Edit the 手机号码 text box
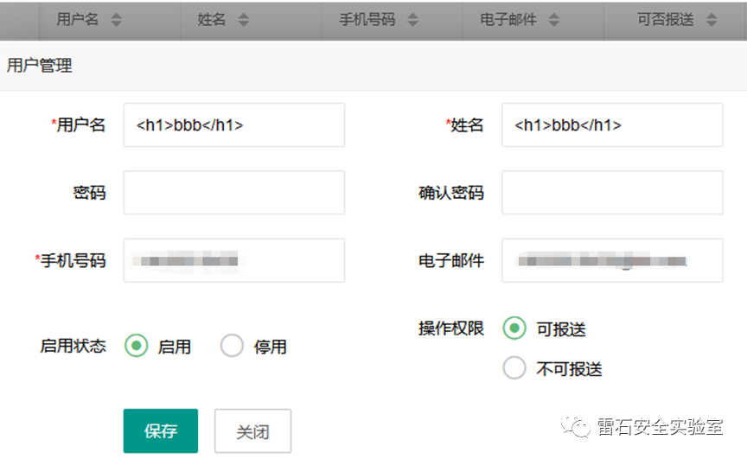This screenshot has height=459, width=747. click(x=233, y=260)
